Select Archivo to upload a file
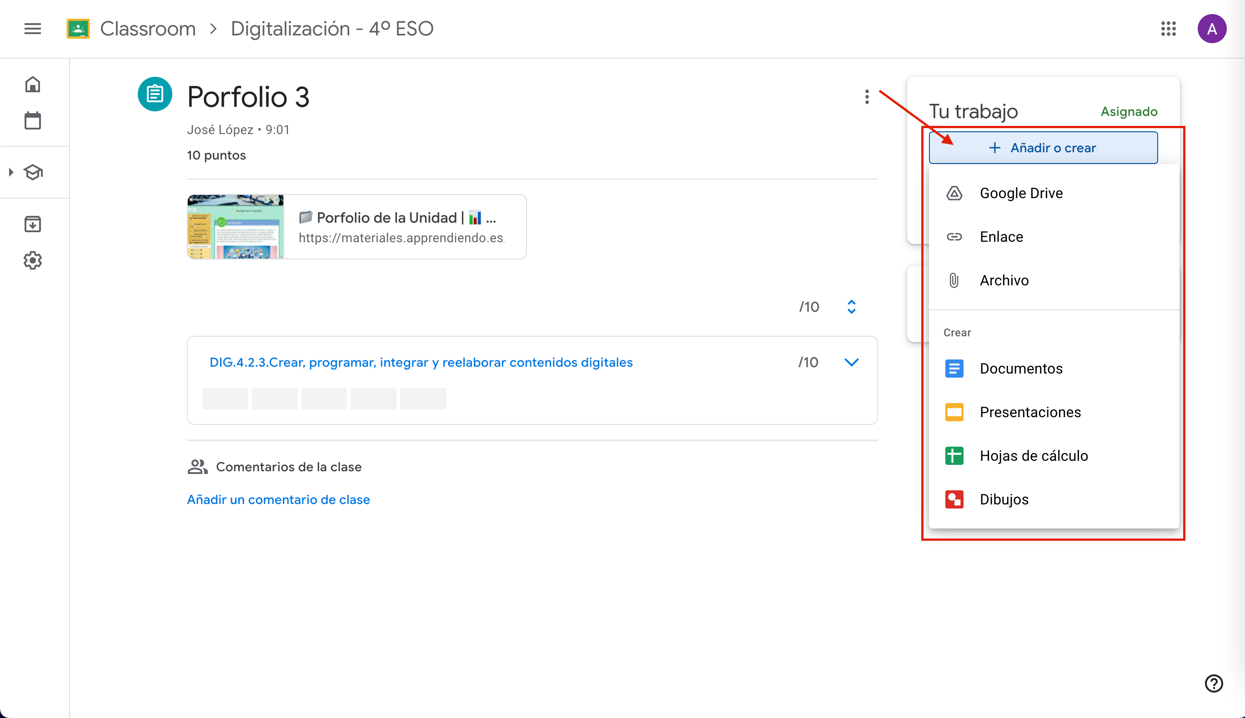The width and height of the screenshot is (1245, 718). click(x=1004, y=280)
